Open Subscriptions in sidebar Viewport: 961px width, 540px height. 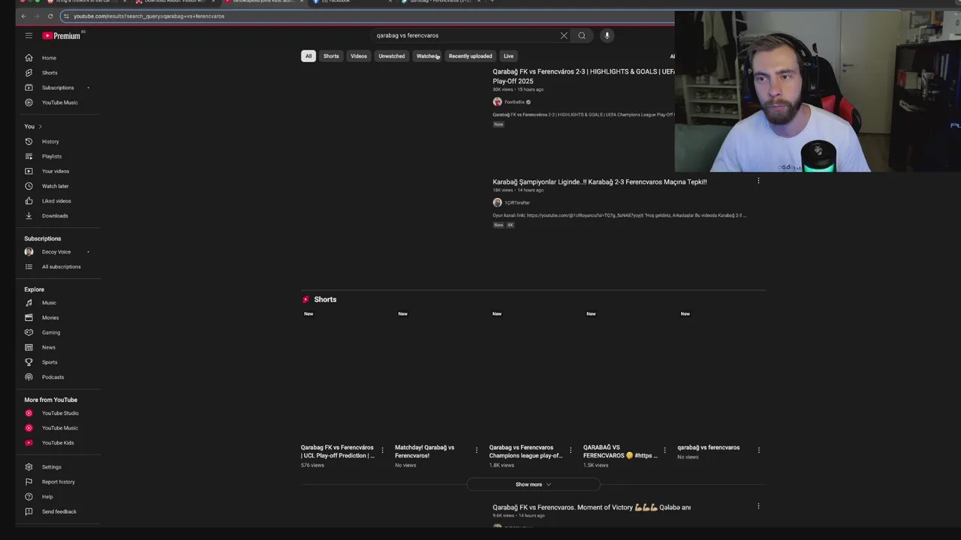[x=58, y=88]
